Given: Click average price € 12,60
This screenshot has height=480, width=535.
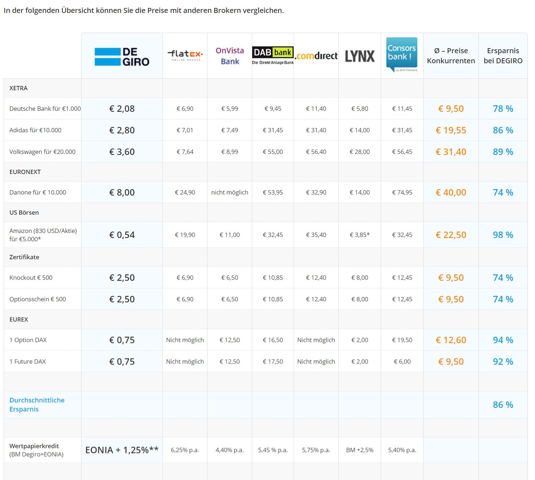Looking at the screenshot, I should (451, 340).
